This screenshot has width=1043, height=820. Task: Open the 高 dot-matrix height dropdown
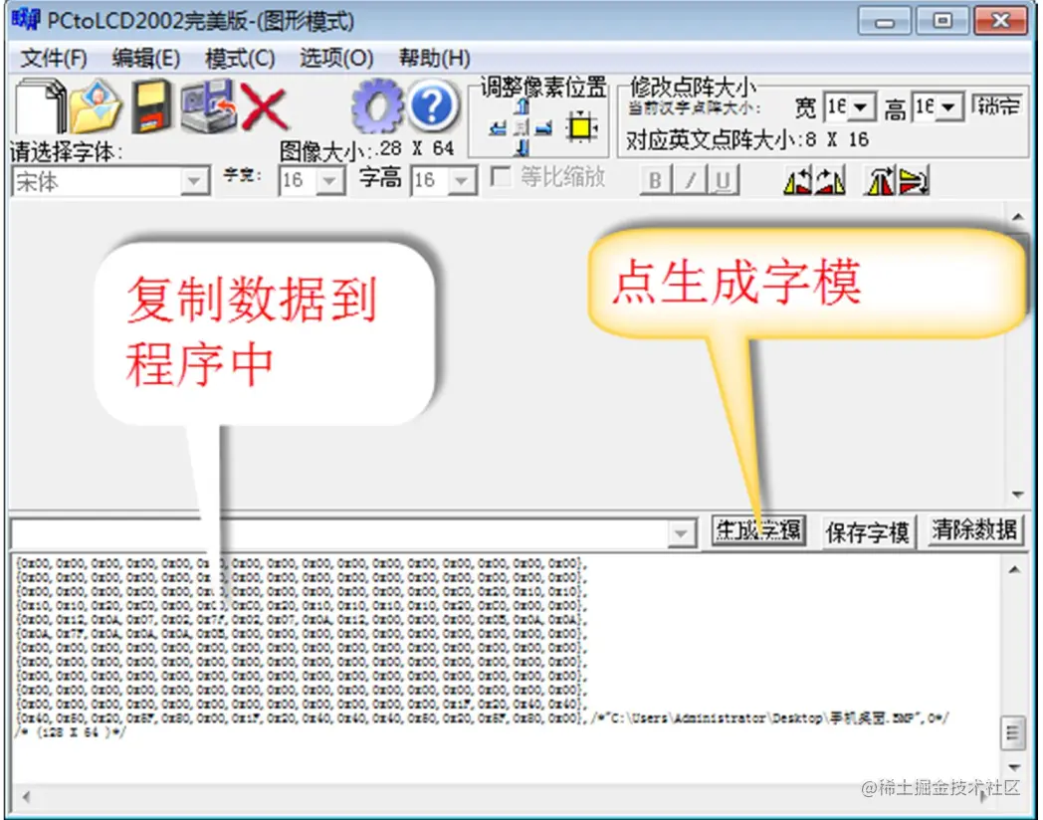(949, 107)
